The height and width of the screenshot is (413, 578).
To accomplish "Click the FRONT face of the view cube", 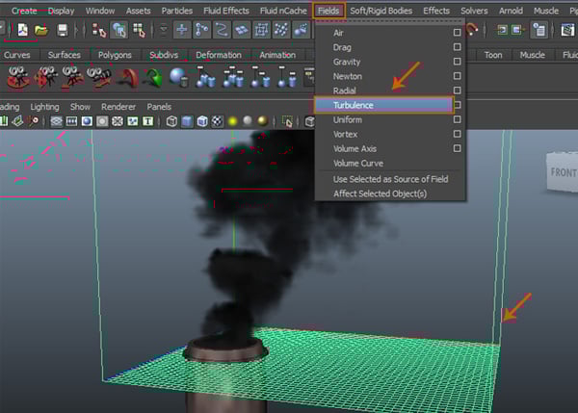I will coord(564,174).
